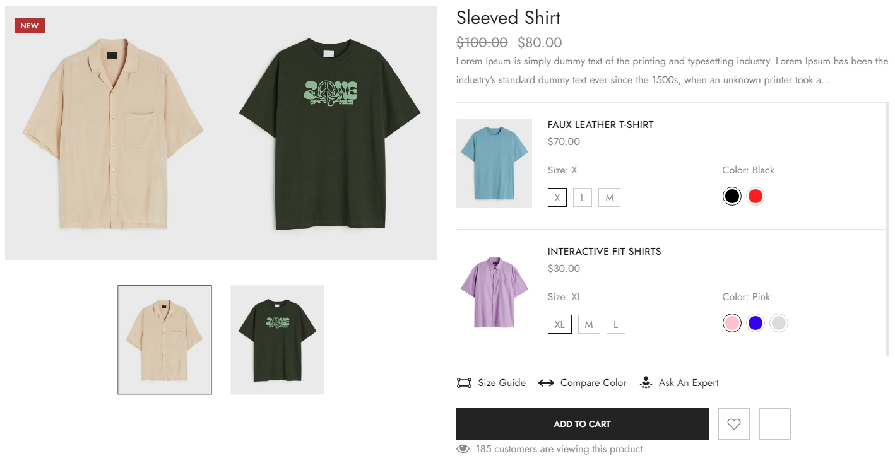Select the red color swatch
Viewport: 895px width, 463px height.
(x=755, y=196)
